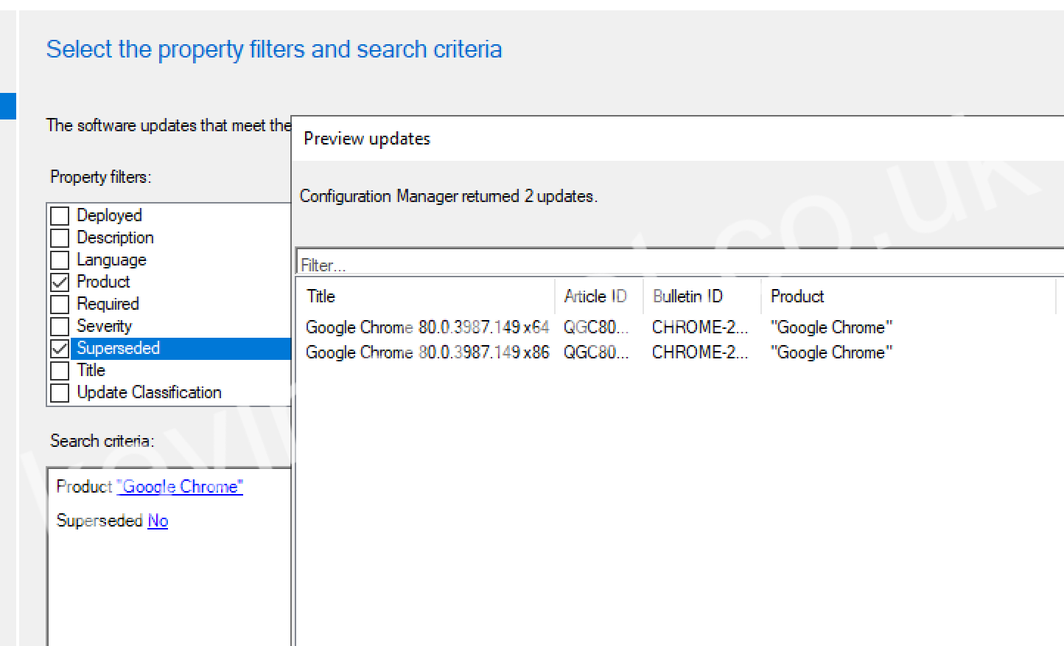Tick the Language filter checkbox
Screen dimensions: 1064x646
coord(60,260)
